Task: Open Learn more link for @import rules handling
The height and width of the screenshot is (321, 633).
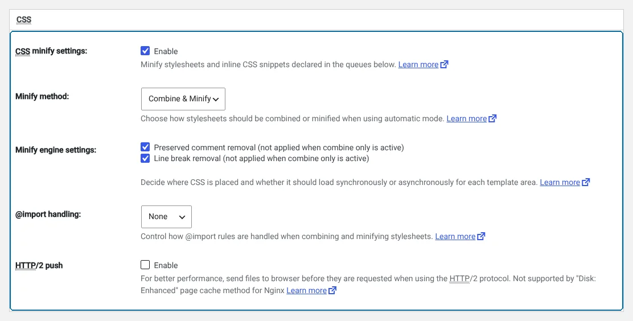Action: click(455, 237)
